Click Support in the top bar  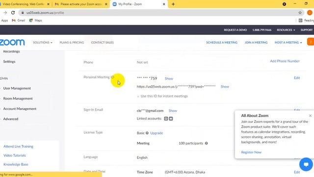click(x=306, y=30)
